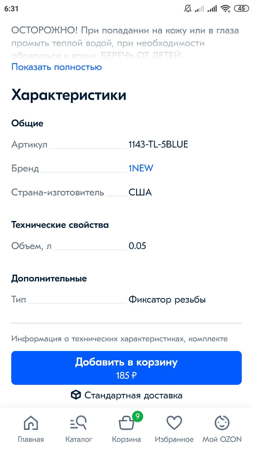The height and width of the screenshot is (451, 253).
Task: Expand description with Показать полностью
Action: click(x=57, y=67)
